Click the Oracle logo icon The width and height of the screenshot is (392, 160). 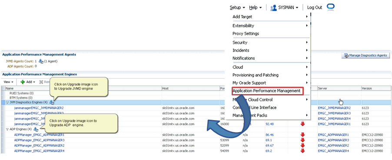pyautogui.click(x=330, y=7)
